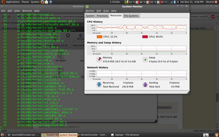219x137 pixels.
Task: Open the Applications menu
Action: pos(13,2)
